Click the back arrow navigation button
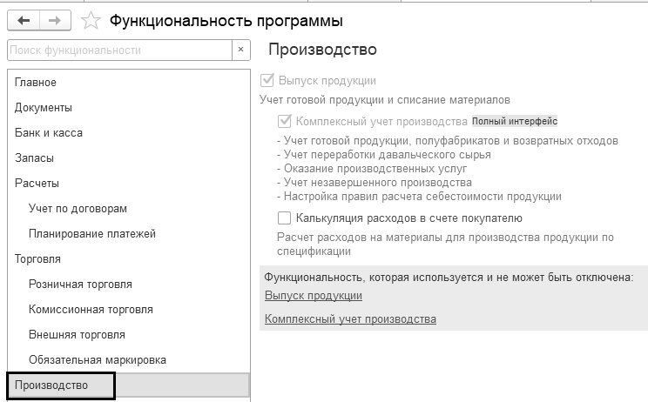The image size is (648, 402). coord(24,20)
